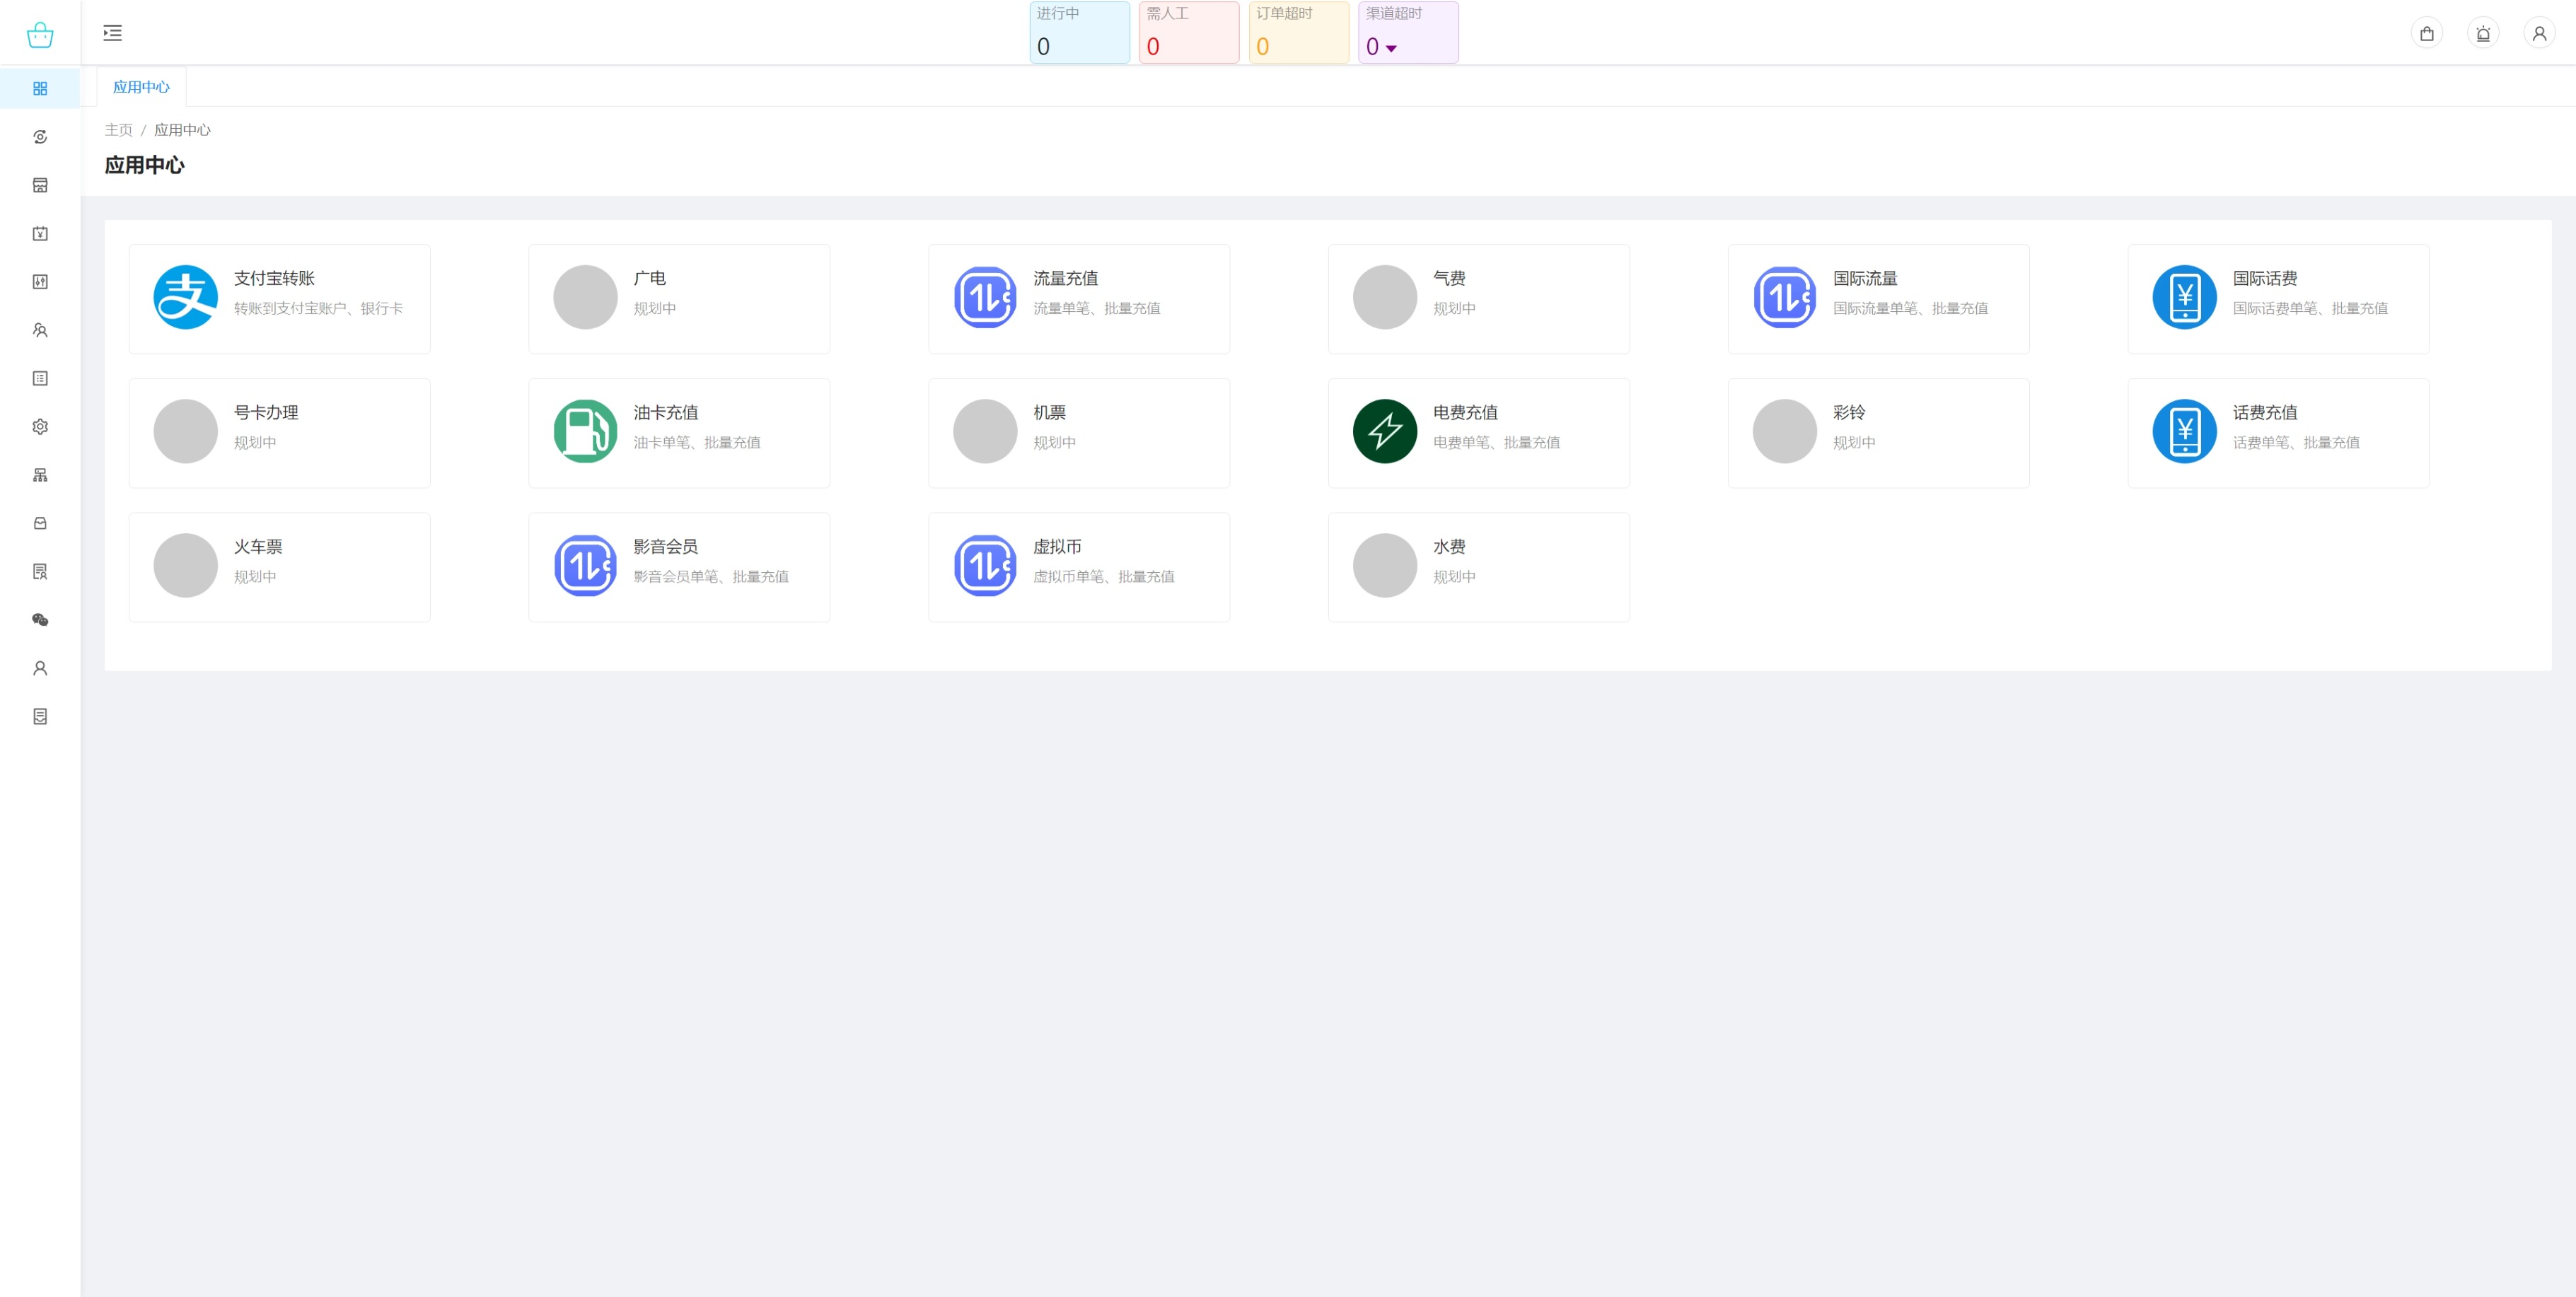The height and width of the screenshot is (1297, 2576).
Task: Select the app center grid sidebar icon
Action: pyautogui.click(x=40, y=89)
